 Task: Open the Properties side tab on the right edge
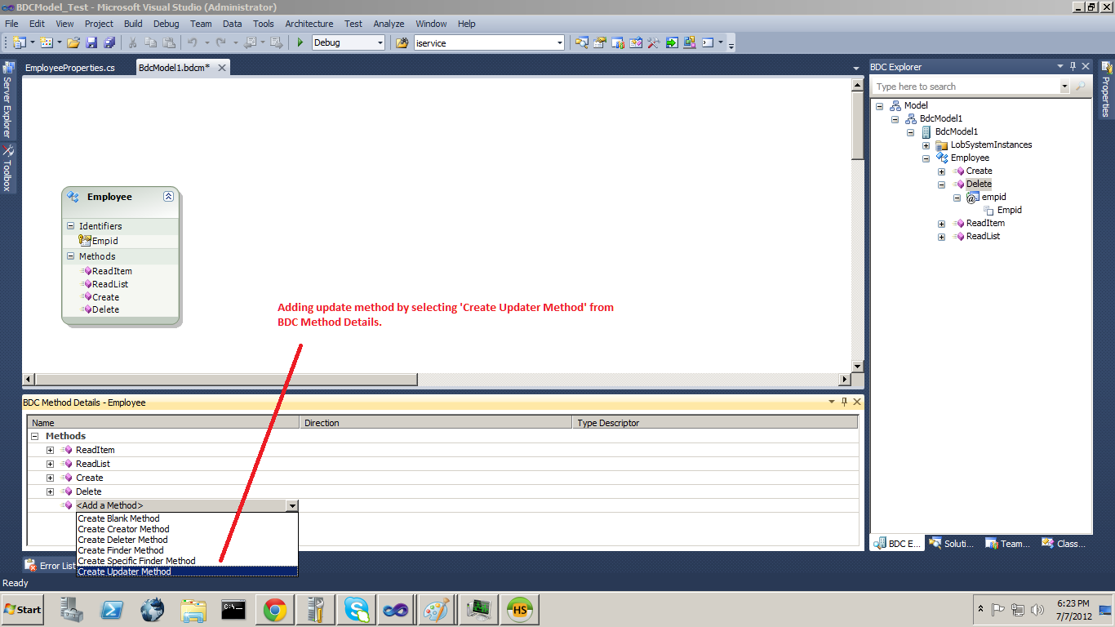[x=1107, y=89]
